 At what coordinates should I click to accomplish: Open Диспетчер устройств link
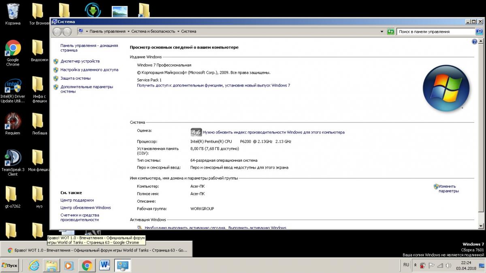[x=80, y=61]
